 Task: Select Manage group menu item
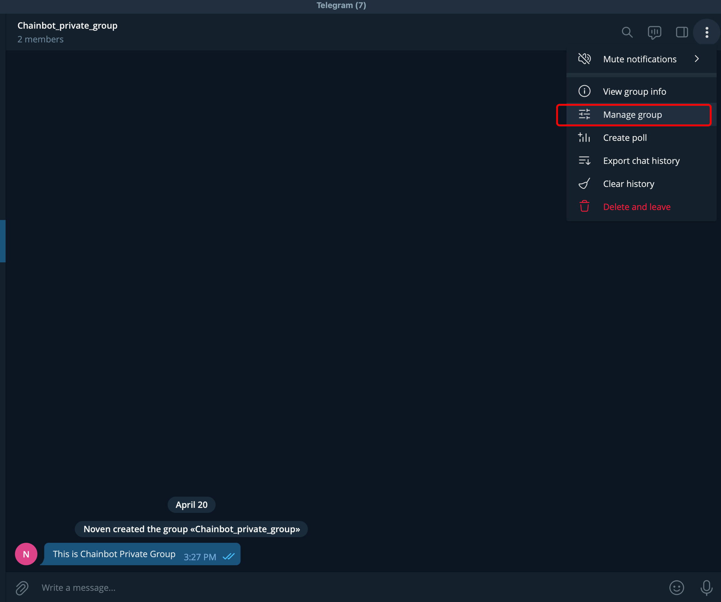(x=632, y=115)
